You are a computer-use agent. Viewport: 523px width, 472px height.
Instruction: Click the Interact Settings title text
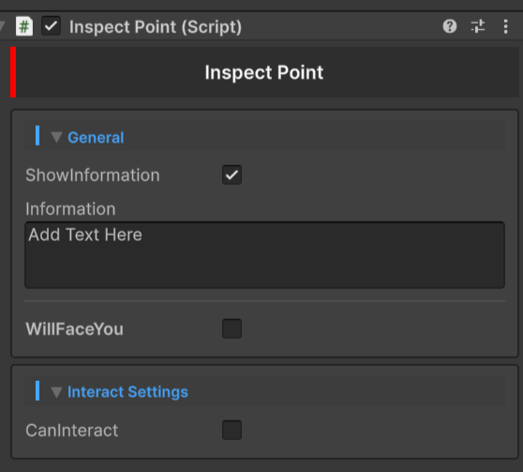[127, 392]
